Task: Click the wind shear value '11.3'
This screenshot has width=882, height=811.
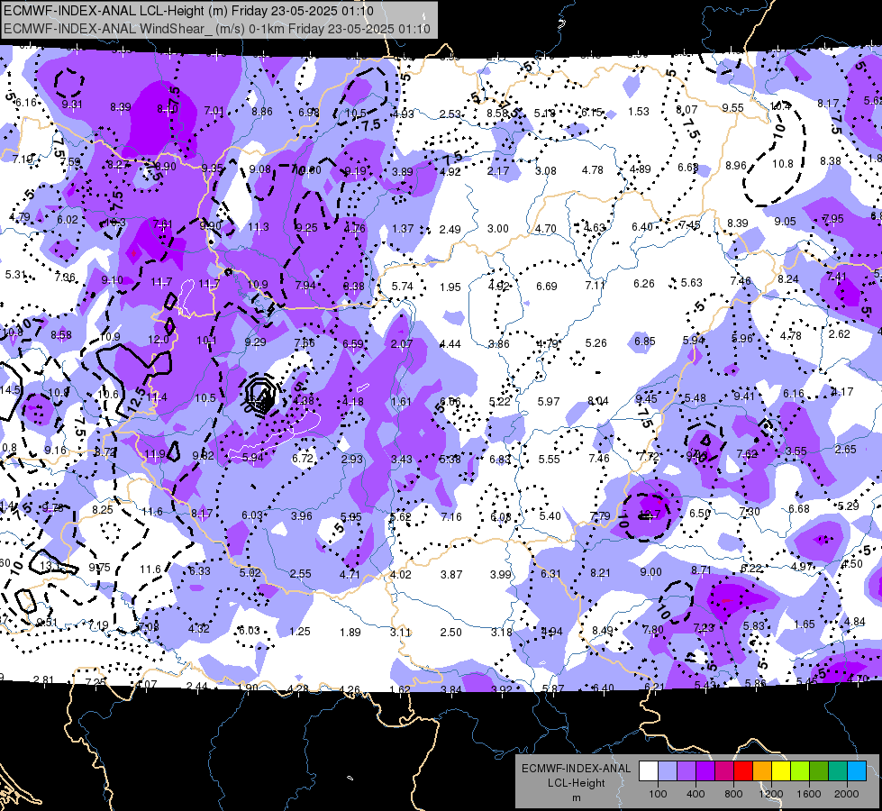Action: [259, 227]
